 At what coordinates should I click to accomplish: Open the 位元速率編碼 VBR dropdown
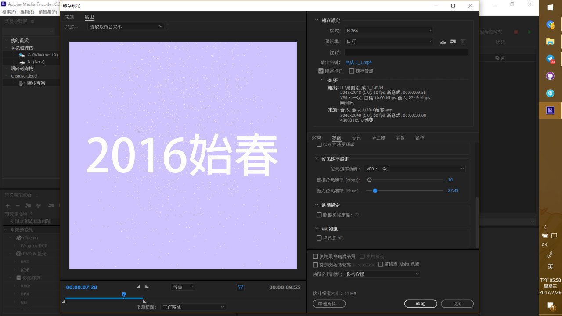pos(414,169)
